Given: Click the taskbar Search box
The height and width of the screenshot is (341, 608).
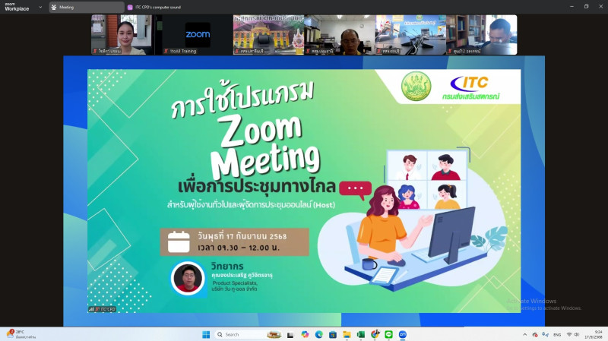Looking at the screenshot, I should tap(248, 334).
